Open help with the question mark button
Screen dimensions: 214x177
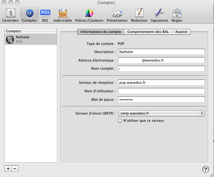tap(206, 169)
